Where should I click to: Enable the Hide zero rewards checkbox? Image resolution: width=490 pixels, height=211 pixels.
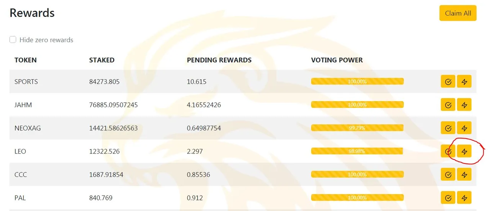[13, 39]
